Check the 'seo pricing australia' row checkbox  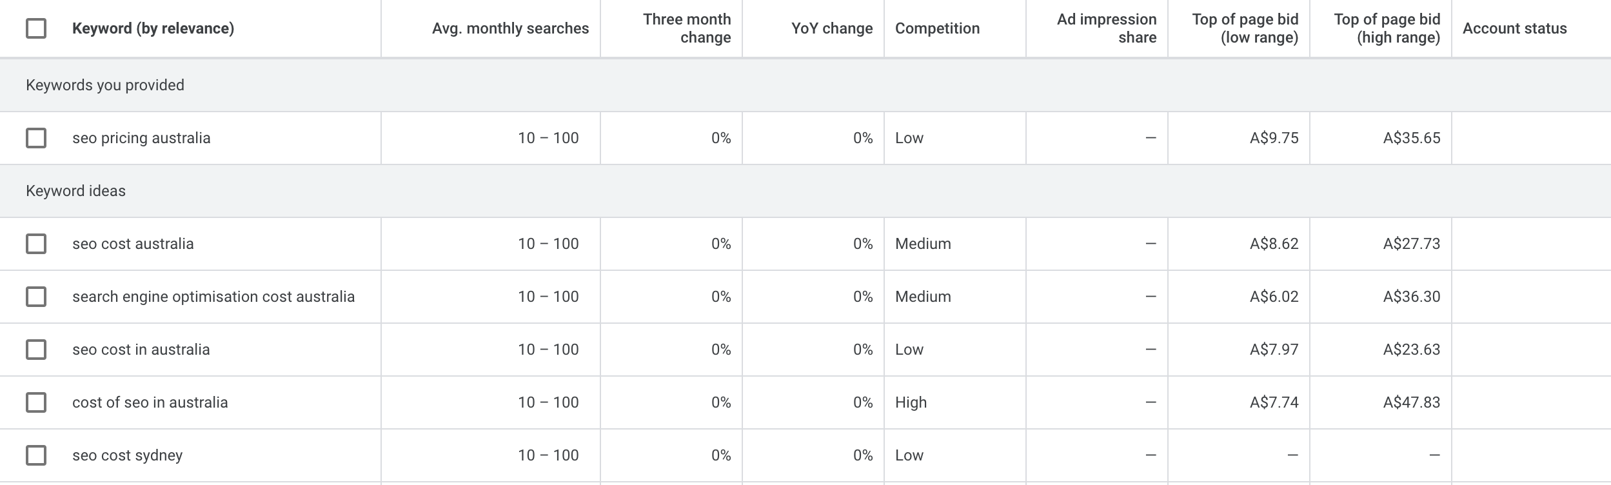click(x=36, y=138)
